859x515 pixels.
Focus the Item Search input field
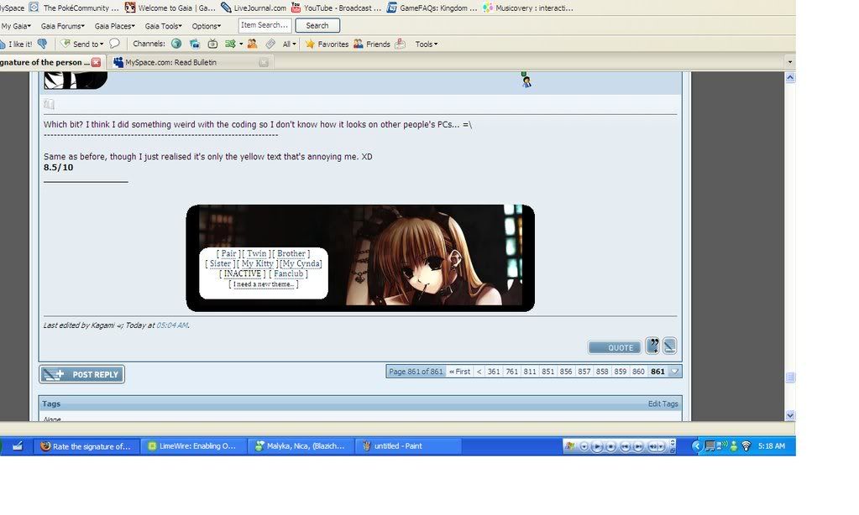(265, 25)
